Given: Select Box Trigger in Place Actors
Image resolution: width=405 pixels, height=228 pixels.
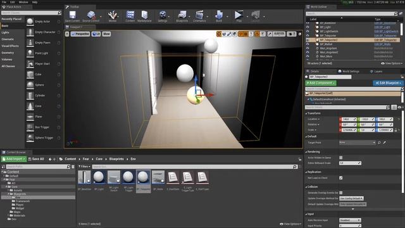Looking at the screenshot, I should [44, 127].
